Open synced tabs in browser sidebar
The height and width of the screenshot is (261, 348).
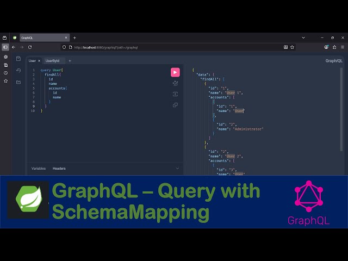[x=6, y=65]
